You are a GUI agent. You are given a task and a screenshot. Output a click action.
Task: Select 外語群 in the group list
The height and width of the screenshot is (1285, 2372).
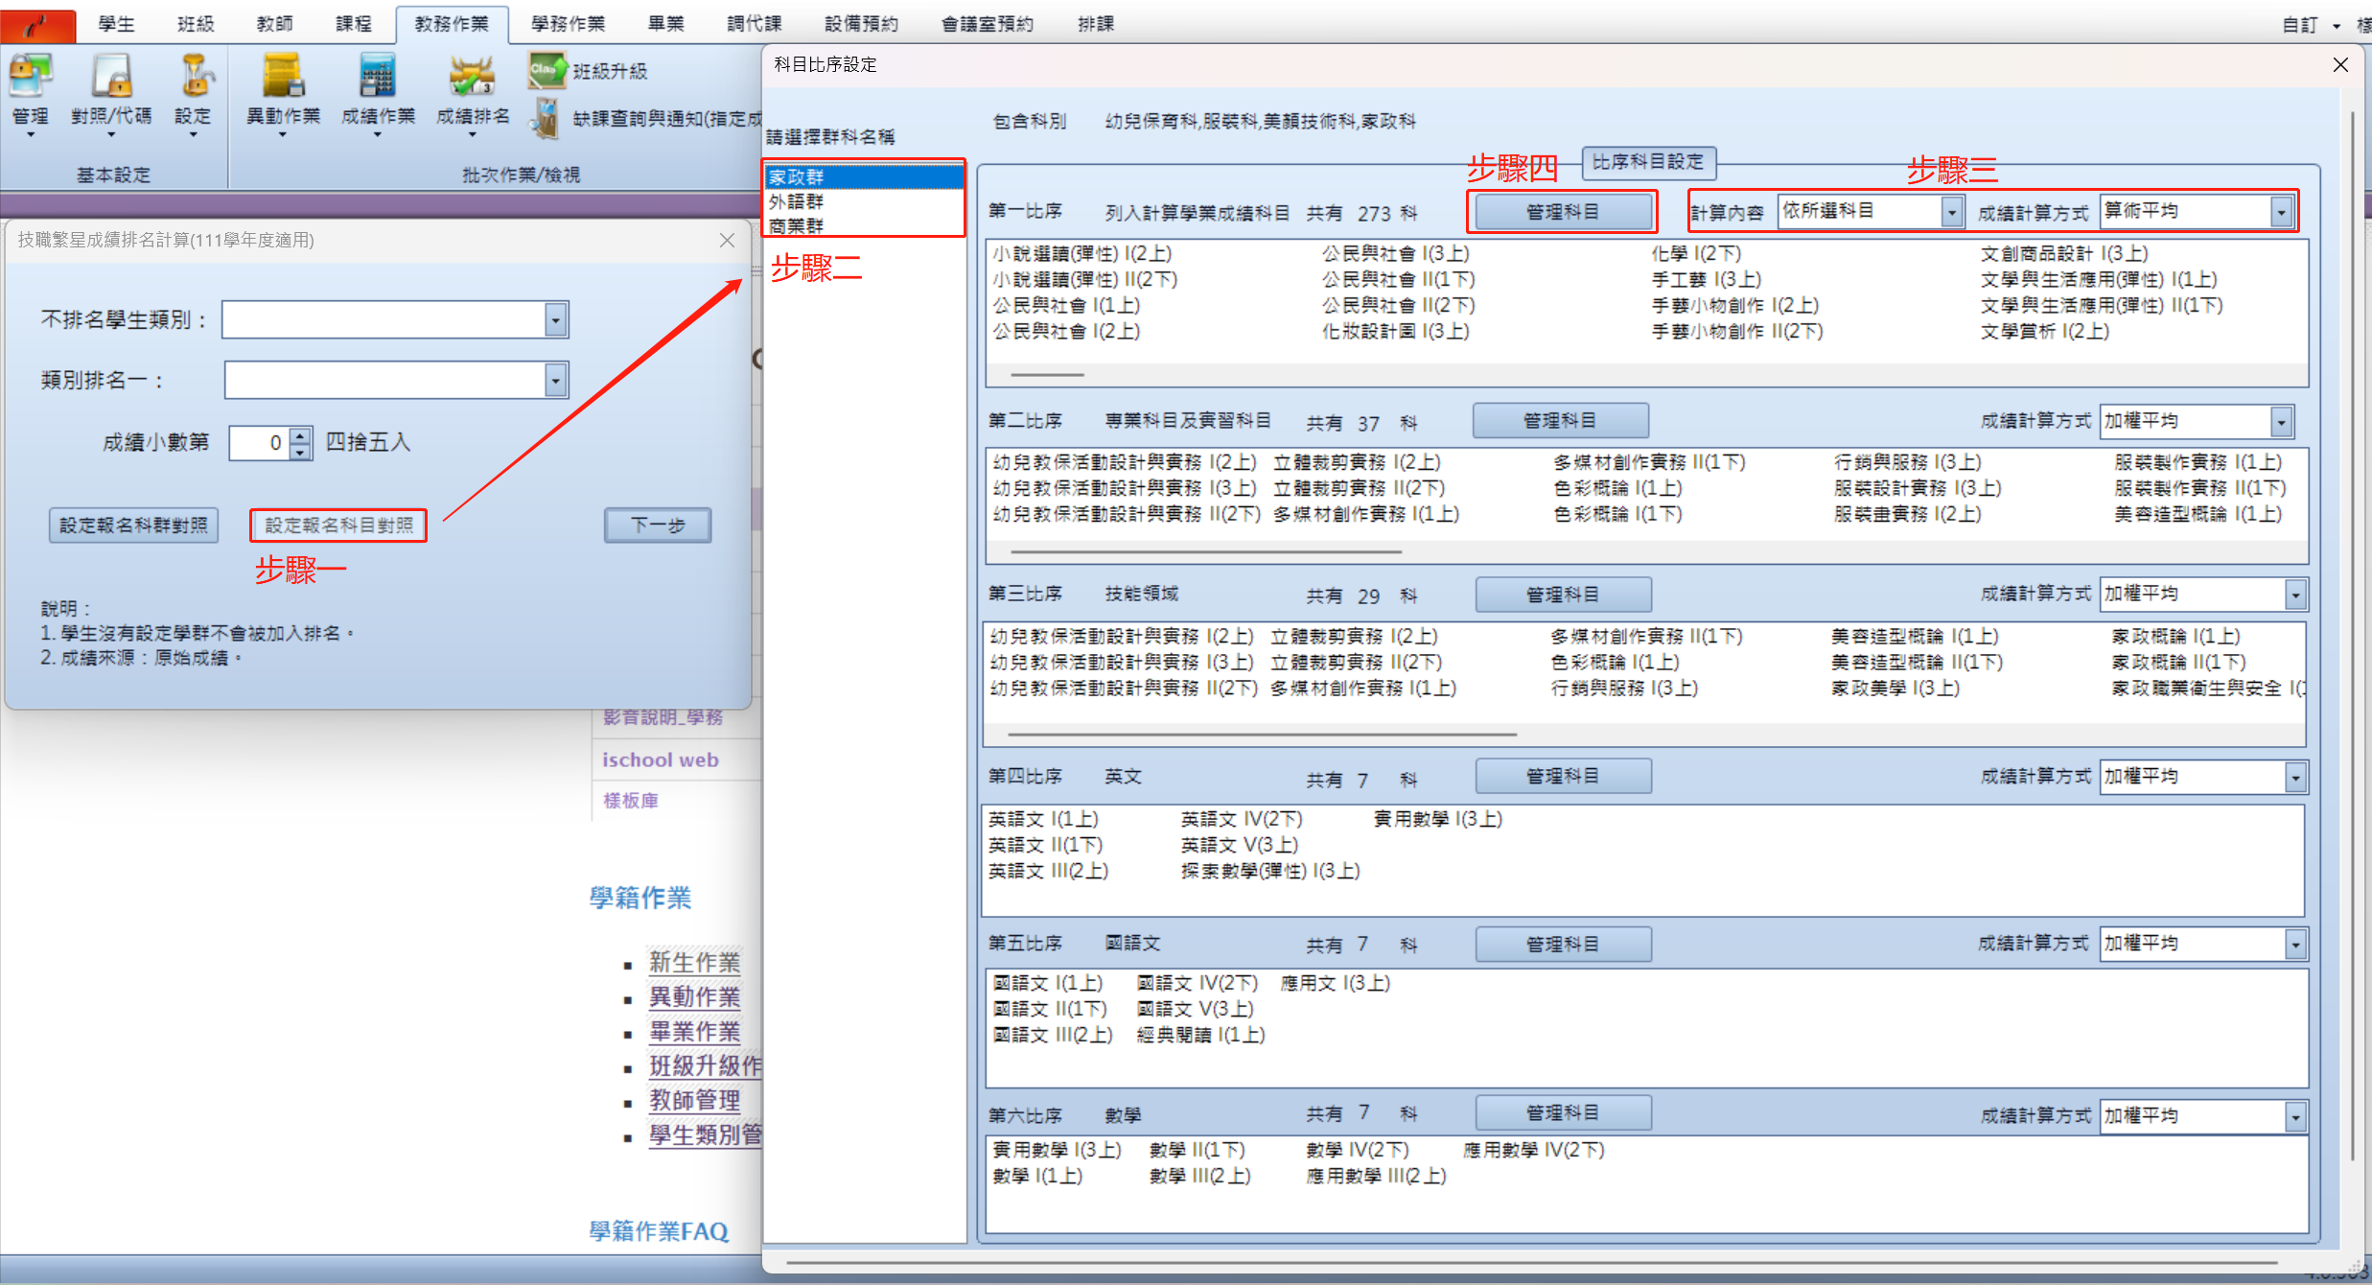pos(865,201)
